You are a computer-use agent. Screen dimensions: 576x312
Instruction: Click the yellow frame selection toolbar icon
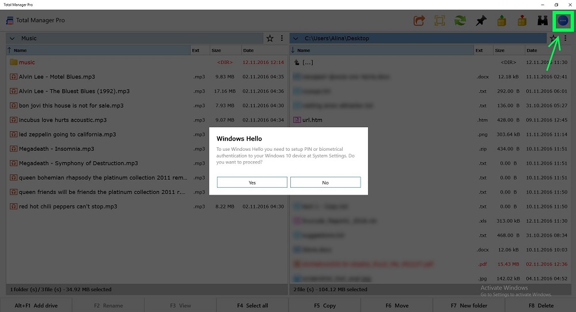[x=439, y=21]
